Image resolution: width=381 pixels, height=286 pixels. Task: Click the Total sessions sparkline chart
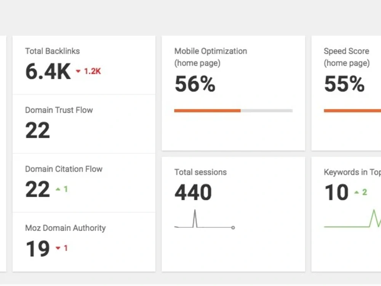click(205, 219)
